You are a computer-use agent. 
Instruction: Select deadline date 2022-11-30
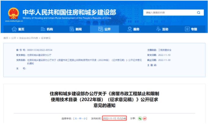tap(164, 60)
